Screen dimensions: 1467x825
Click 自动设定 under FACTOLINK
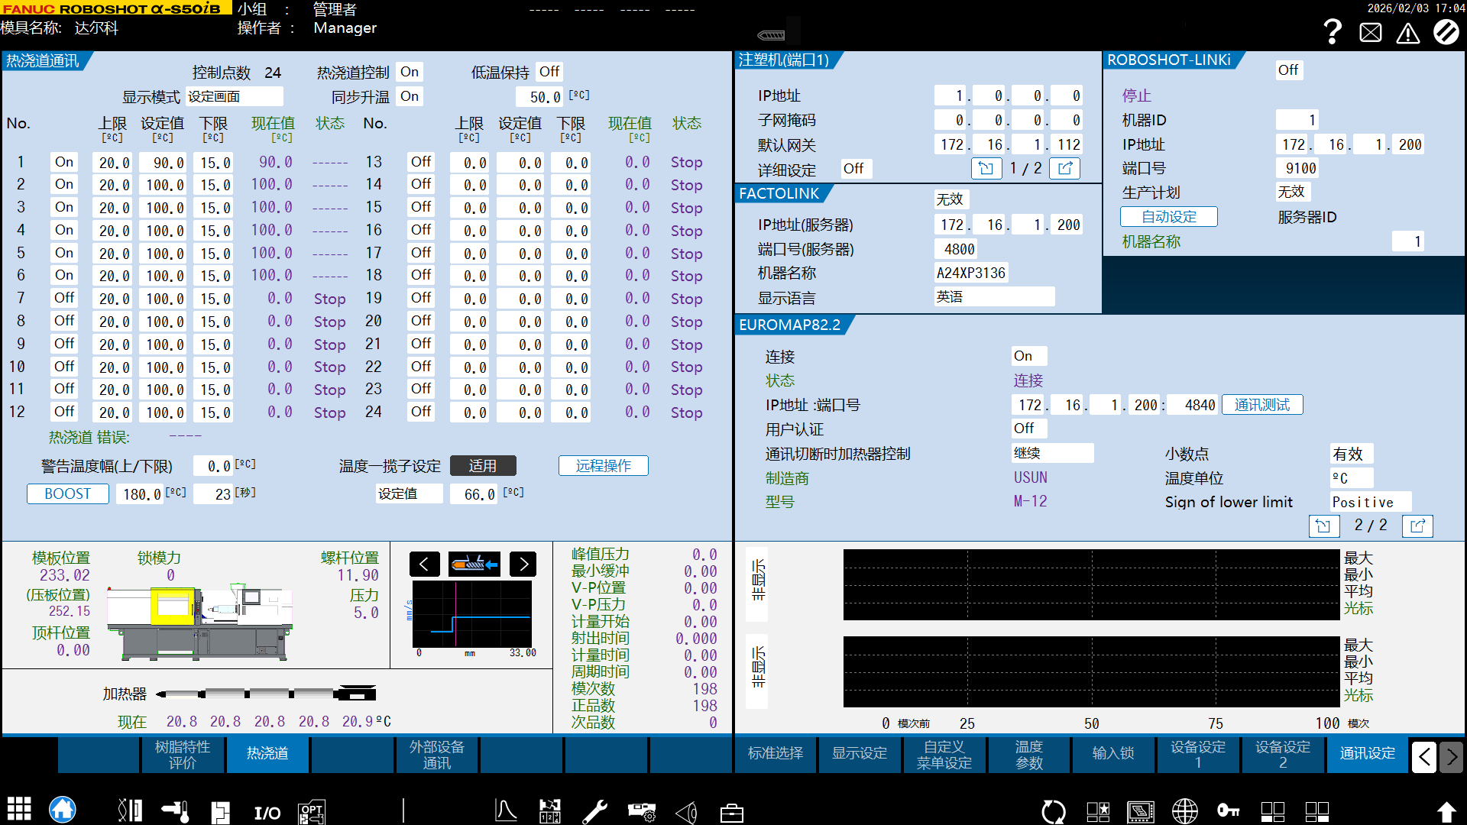pos(1169,216)
